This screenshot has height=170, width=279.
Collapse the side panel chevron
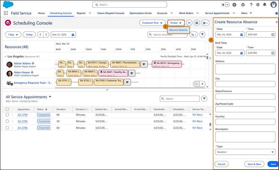(x=210, y=58)
